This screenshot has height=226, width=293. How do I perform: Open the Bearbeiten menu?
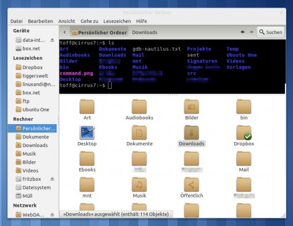click(x=41, y=21)
